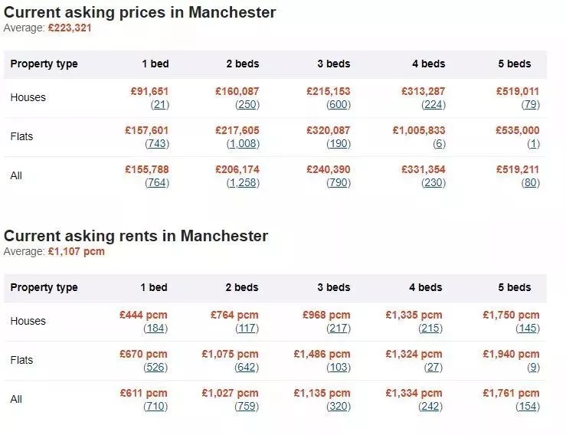This screenshot has height=435, width=566.
Task: Open the 6 four-bed flats for sale link
Action: [x=440, y=144]
